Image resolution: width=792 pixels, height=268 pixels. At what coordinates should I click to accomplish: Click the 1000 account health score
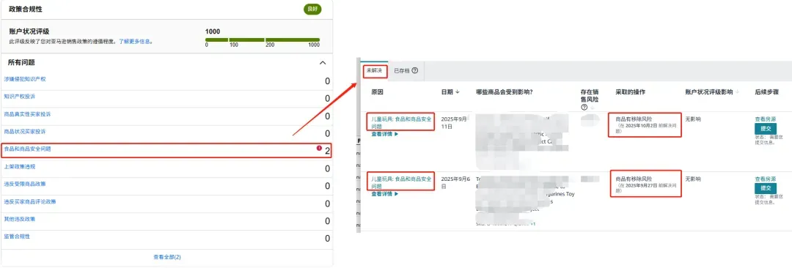[x=213, y=31]
